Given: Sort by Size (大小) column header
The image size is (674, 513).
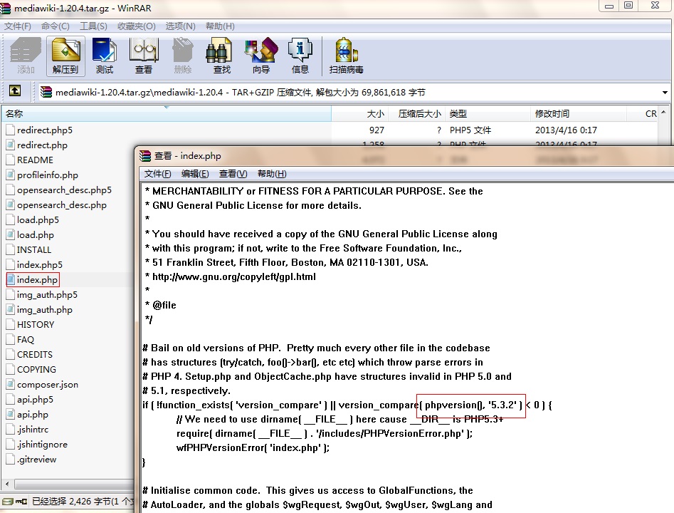Looking at the screenshot, I should pyautogui.click(x=360, y=113).
